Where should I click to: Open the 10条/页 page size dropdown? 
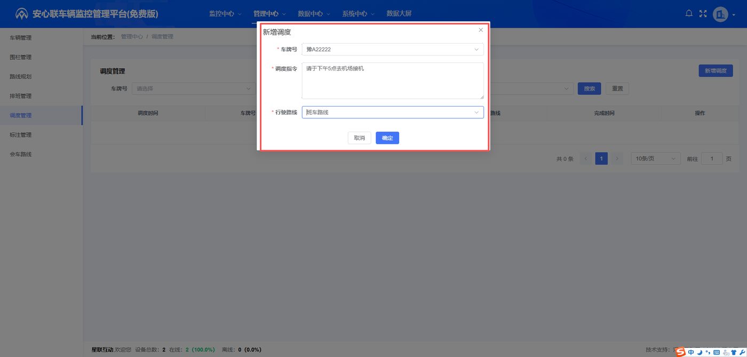pyautogui.click(x=656, y=158)
